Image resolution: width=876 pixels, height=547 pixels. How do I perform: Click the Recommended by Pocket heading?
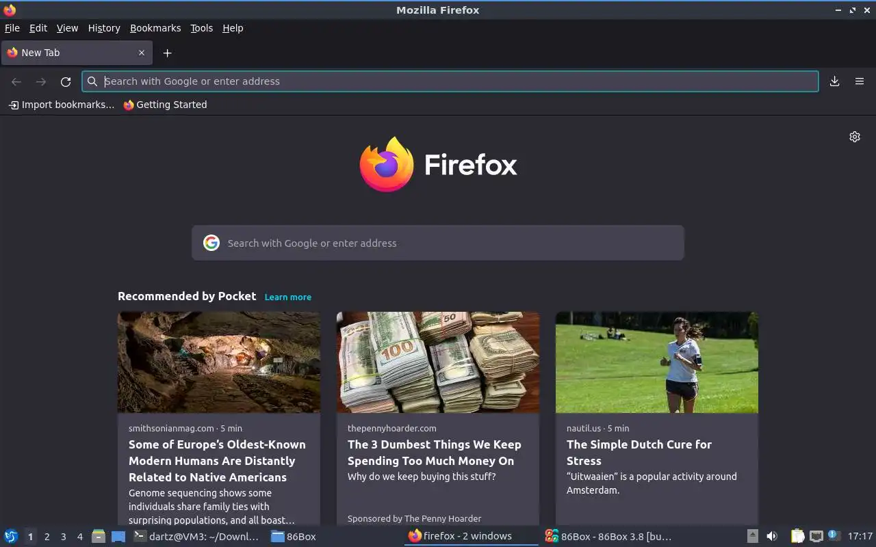click(187, 296)
